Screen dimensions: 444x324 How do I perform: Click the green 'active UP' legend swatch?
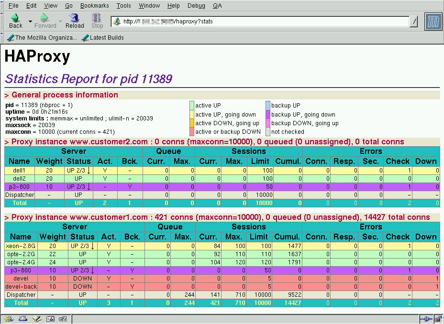(192, 106)
